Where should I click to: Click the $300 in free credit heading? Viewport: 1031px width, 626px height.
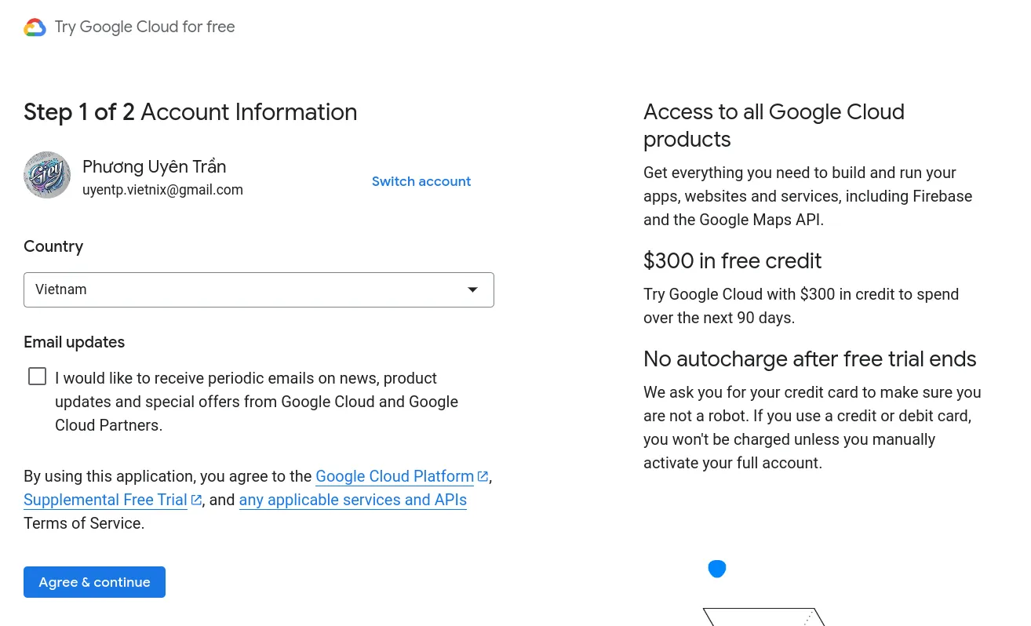pyautogui.click(x=732, y=260)
